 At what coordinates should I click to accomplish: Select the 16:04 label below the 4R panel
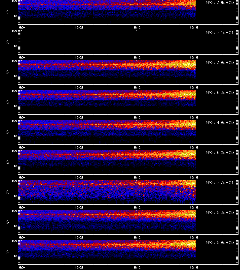pos(22,117)
